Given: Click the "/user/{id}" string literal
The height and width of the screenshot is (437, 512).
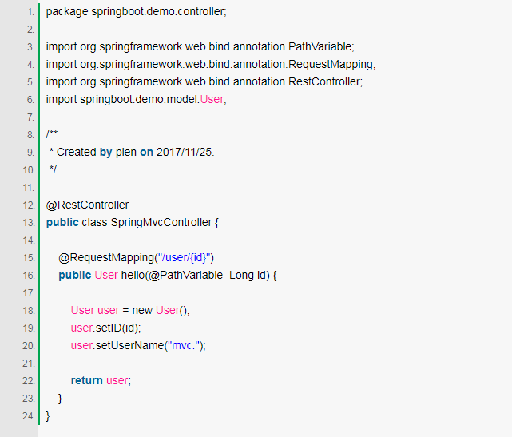Looking at the screenshot, I should click(x=184, y=258).
